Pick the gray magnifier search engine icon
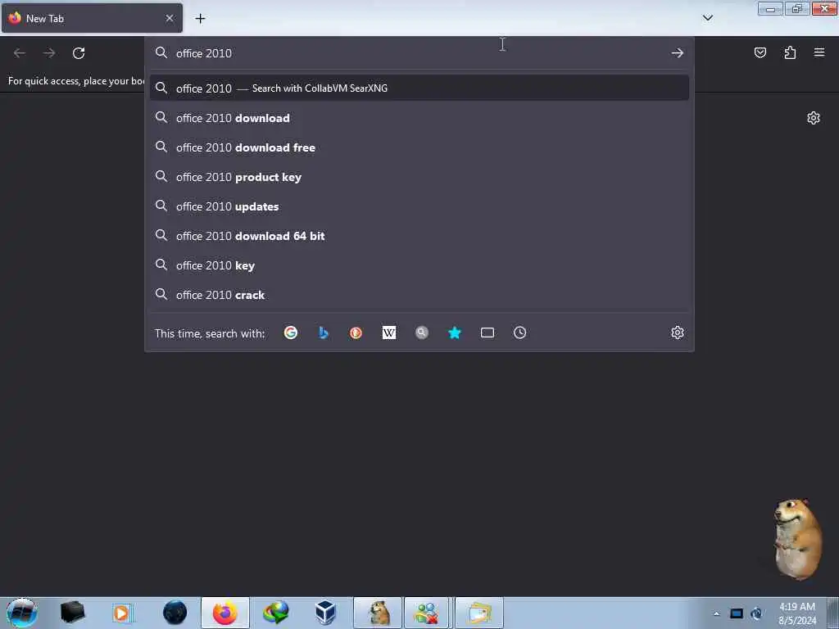The width and height of the screenshot is (839, 629). [422, 333]
